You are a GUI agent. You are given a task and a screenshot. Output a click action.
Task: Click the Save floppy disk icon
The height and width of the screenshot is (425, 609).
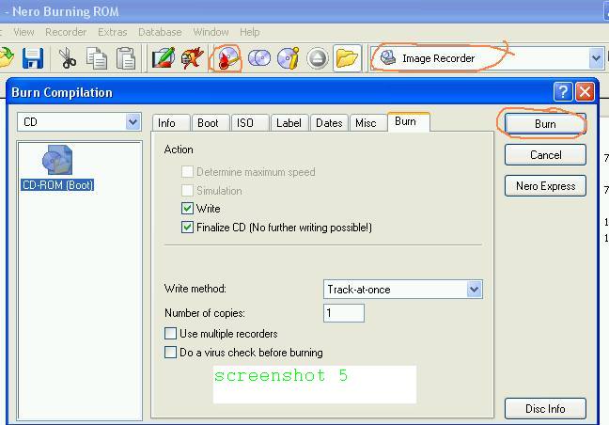33,58
